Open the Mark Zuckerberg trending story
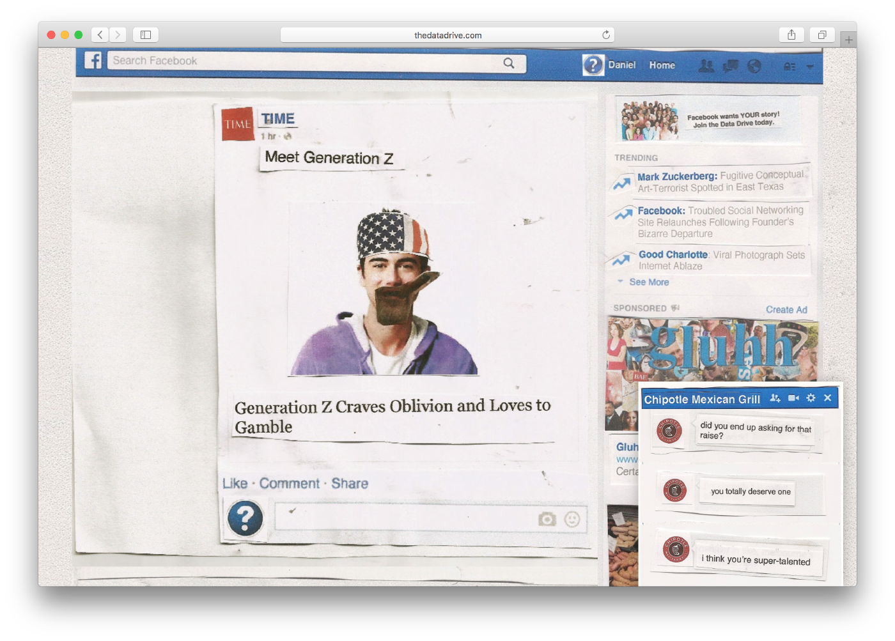The image size is (895, 641). point(720,181)
